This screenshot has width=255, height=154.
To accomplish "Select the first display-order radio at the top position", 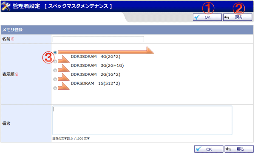I will (x=55, y=52).
